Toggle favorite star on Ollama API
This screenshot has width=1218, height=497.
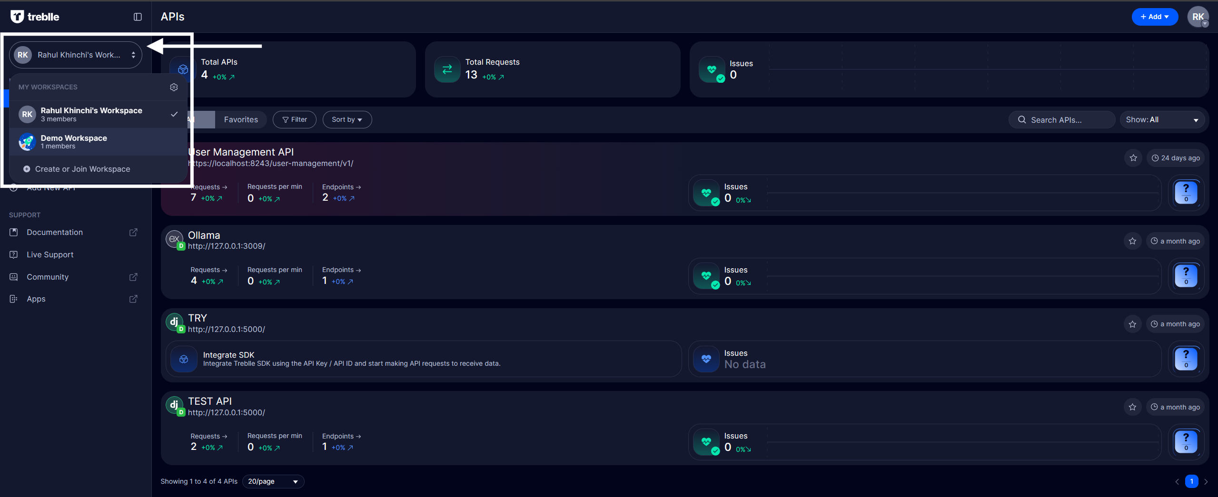pyautogui.click(x=1132, y=241)
